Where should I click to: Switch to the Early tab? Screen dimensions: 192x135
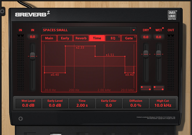[65, 38]
